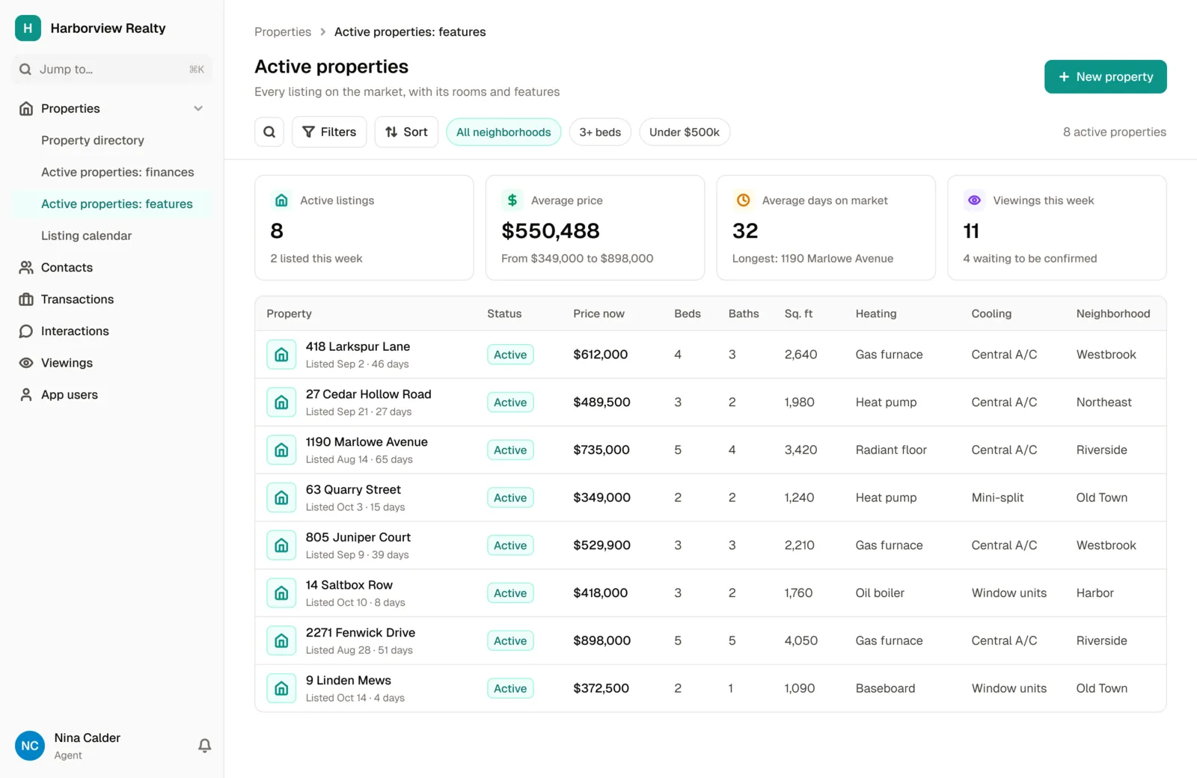Click the house icon for 2271 Fenwick Drive

tap(281, 640)
